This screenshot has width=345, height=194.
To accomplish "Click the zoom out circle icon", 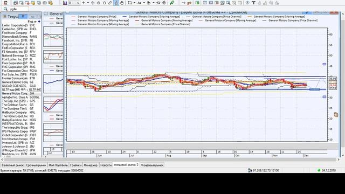I will pyautogui.click(x=104, y=3).
